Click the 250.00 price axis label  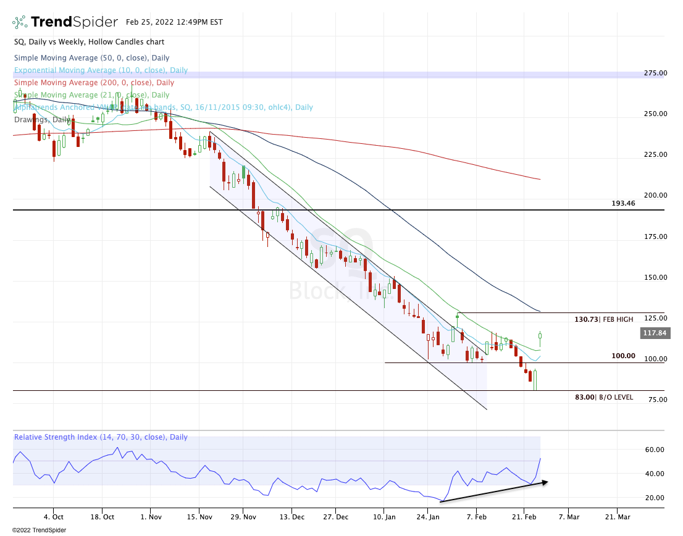(x=656, y=114)
